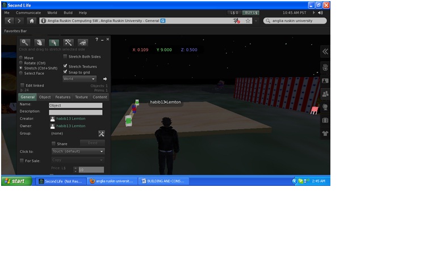Tick the Edit linked checkbox

tap(22, 85)
